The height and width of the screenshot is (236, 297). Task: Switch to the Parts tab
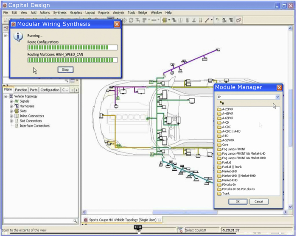[x=34, y=90]
